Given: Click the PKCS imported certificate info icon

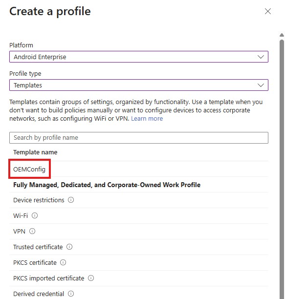Looking at the screenshot, I should pyautogui.click(x=91, y=278).
